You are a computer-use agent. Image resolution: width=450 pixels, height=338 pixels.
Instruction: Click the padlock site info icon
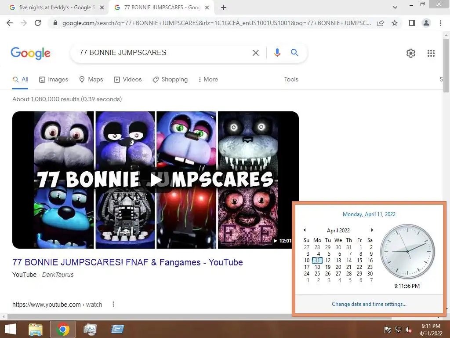[x=55, y=23]
